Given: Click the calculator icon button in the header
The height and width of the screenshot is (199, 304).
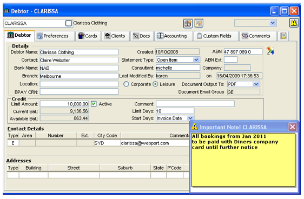Looking at the screenshot, I should (188, 24).
